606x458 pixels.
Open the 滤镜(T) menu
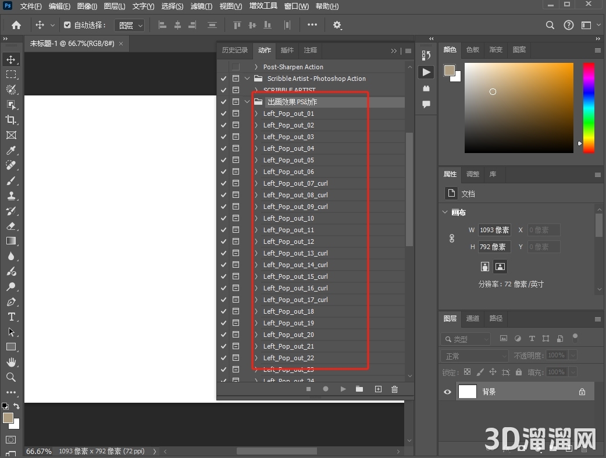coord(201,6)
